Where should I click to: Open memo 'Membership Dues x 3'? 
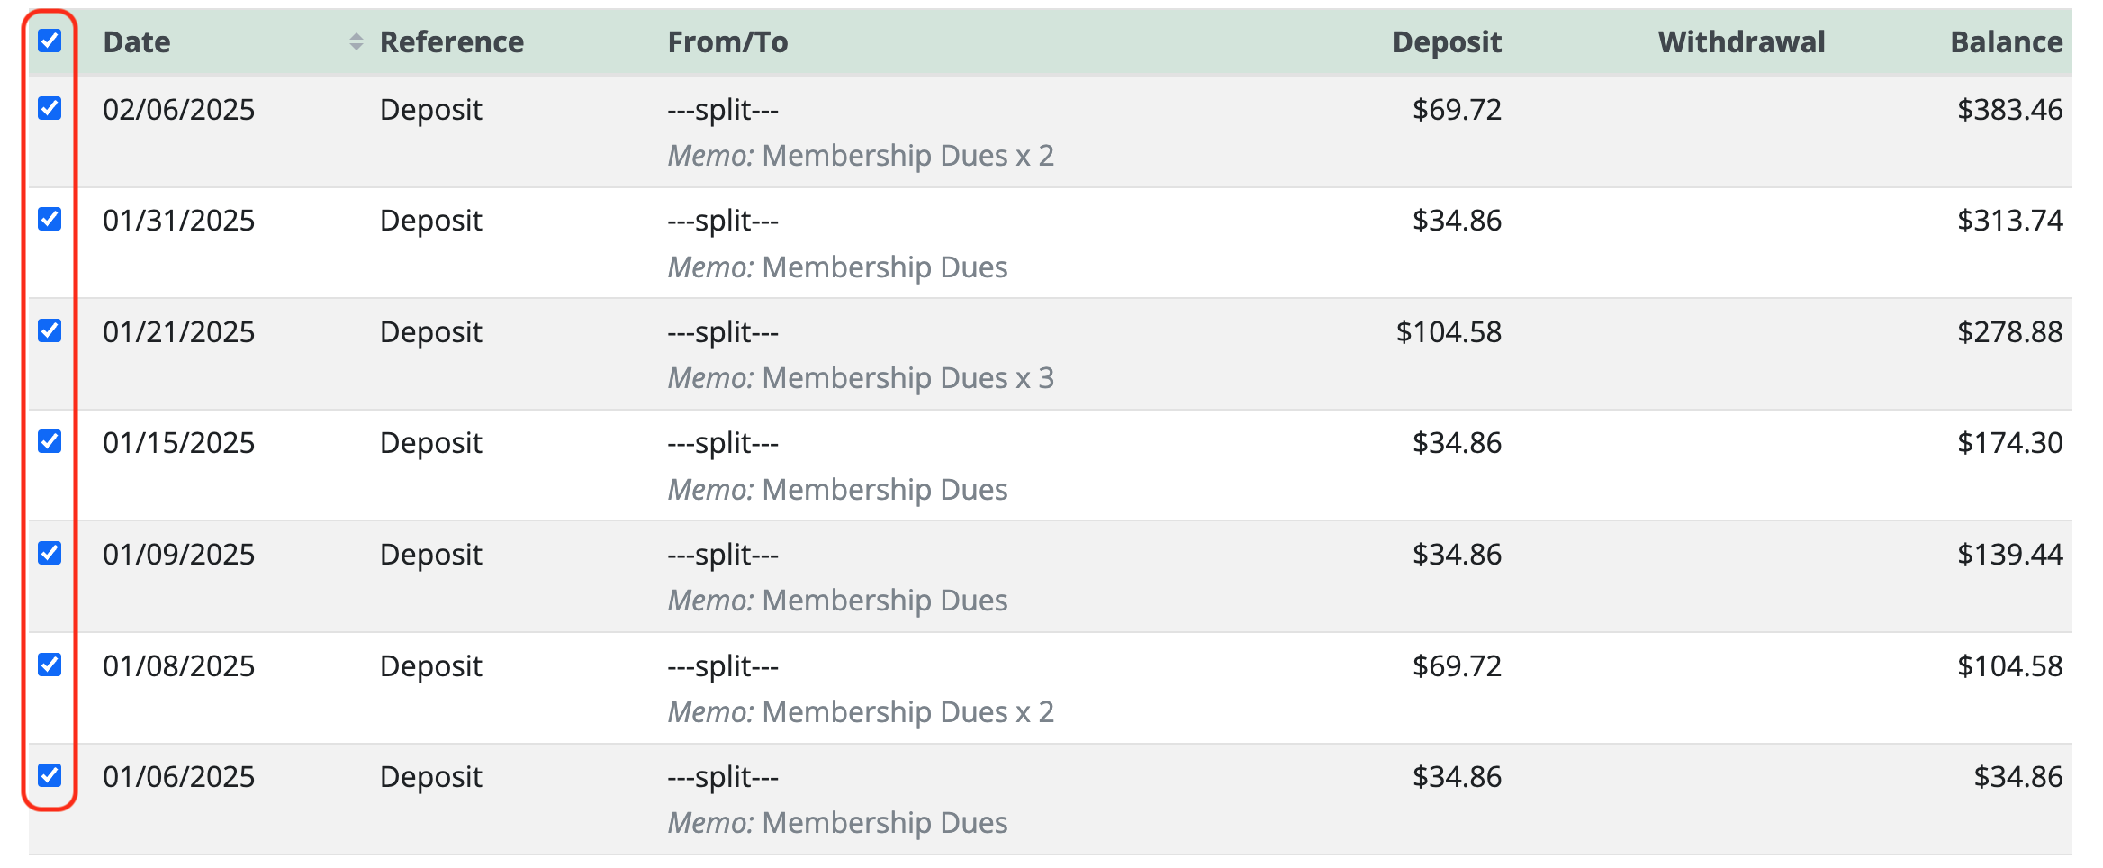(x=861, y=378)
